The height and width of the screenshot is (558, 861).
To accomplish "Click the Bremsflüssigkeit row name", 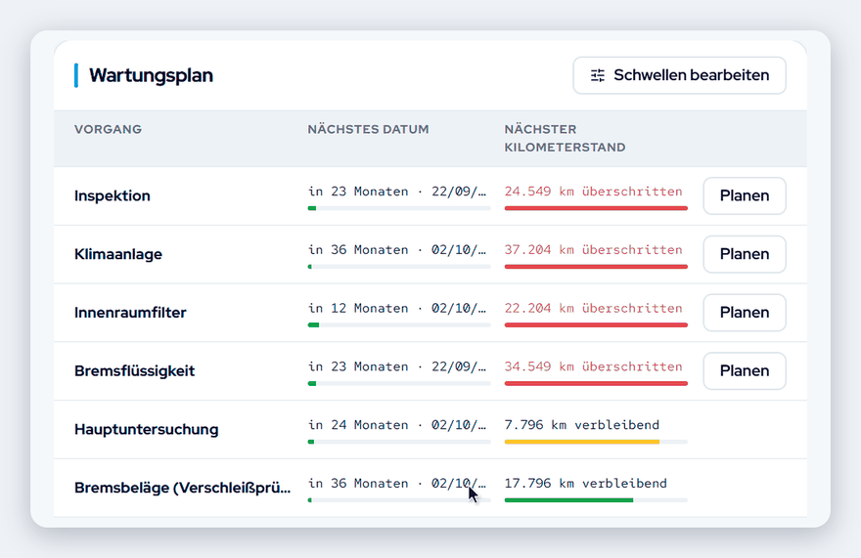I will [135, 371].
